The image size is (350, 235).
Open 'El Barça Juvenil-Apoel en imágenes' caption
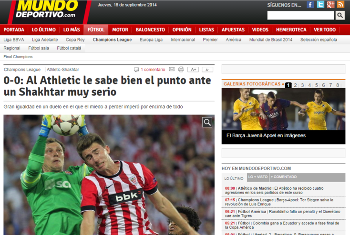click(266, 136)
